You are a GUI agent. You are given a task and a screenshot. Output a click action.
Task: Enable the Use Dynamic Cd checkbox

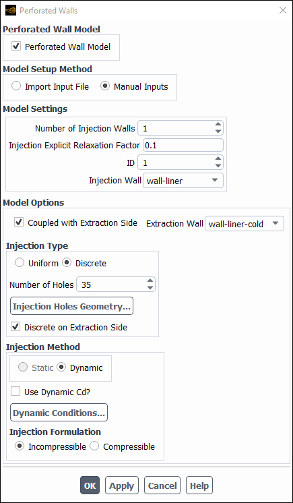coord(15,391)
